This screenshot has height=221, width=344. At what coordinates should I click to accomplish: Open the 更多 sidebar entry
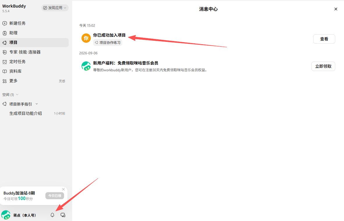pos(34,81)
